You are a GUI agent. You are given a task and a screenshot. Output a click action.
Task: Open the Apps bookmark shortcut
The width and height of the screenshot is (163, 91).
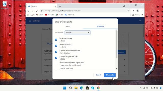pyautogui.click(x=31, y=15)
